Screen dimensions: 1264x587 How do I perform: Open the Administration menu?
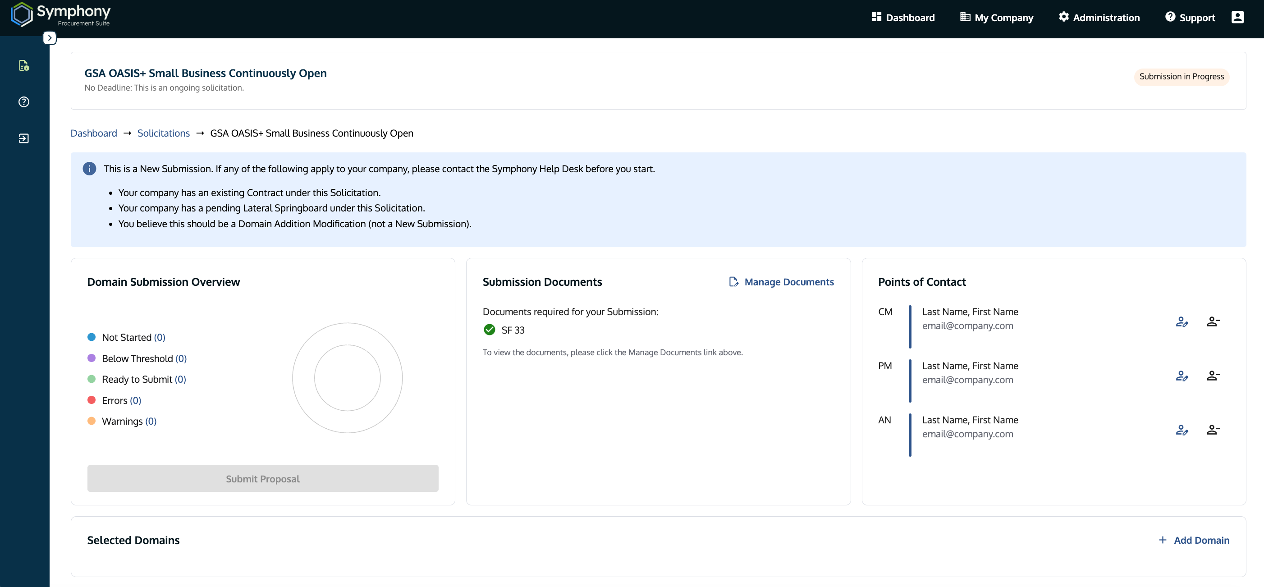coord(1099,17)
